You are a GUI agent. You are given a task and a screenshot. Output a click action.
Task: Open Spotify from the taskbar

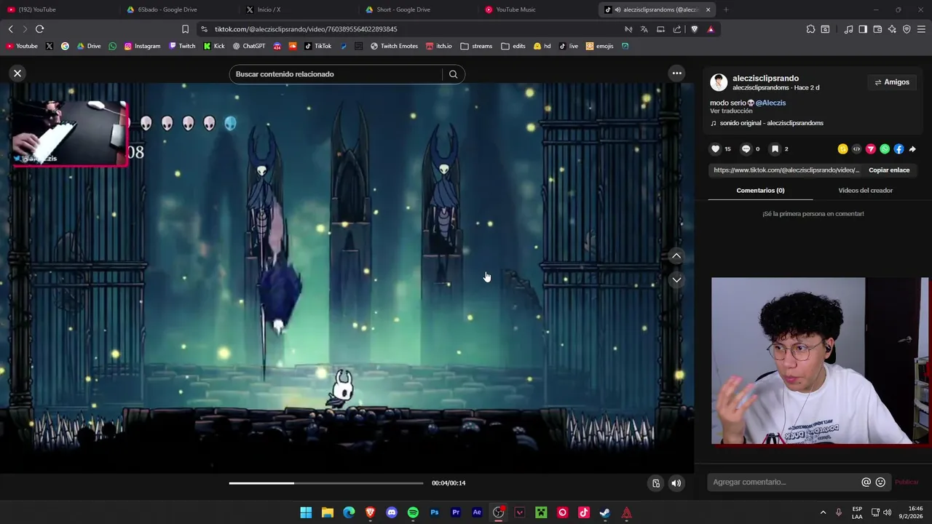tap(413, 512)
